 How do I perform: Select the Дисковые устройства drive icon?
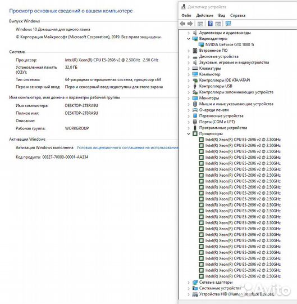pyautogui.click(x=195, y=57)
